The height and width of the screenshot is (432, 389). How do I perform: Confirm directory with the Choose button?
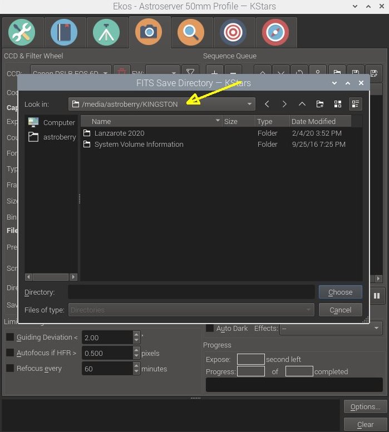tap(341, 292)
